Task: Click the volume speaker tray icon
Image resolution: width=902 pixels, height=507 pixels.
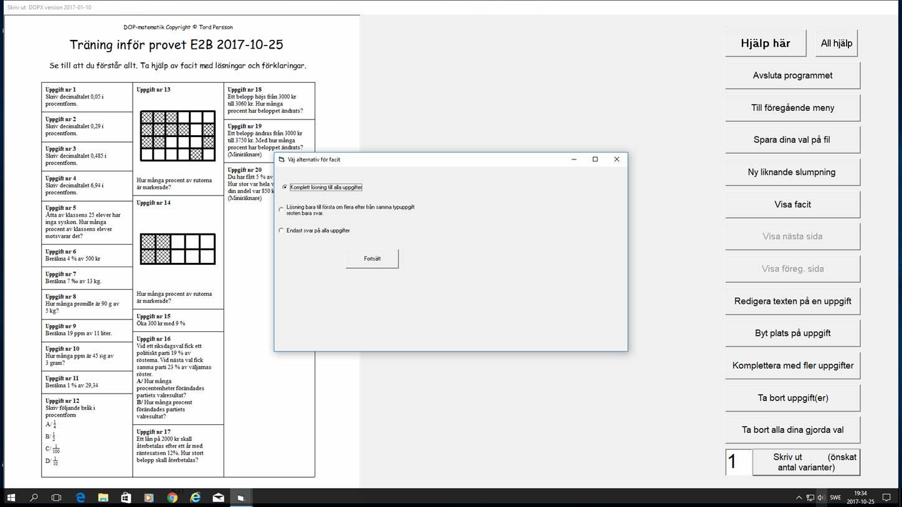Action: [x=820, y=498]
